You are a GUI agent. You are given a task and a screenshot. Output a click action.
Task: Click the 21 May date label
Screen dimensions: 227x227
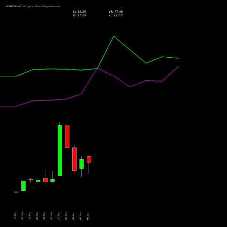tap(30, 216)
